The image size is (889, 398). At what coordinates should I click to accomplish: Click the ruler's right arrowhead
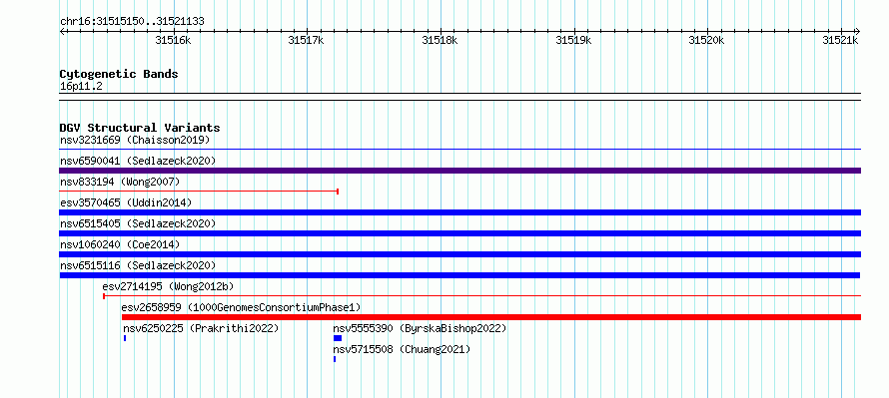pyautogui.click(x=858, y=31)
